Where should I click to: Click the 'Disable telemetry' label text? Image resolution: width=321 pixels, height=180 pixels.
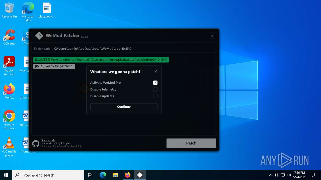click(103, 89)
